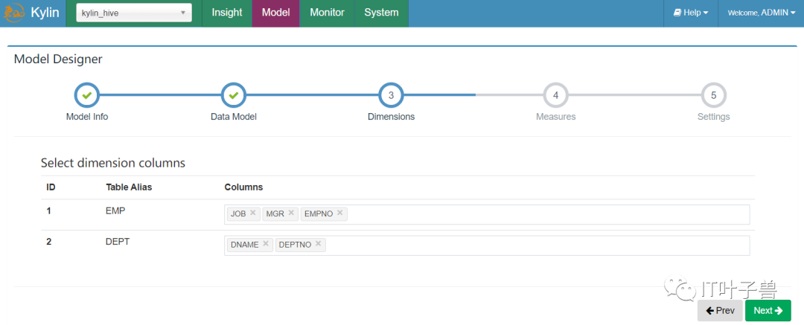Switch to the Model tab

click(x=276, y=13)
